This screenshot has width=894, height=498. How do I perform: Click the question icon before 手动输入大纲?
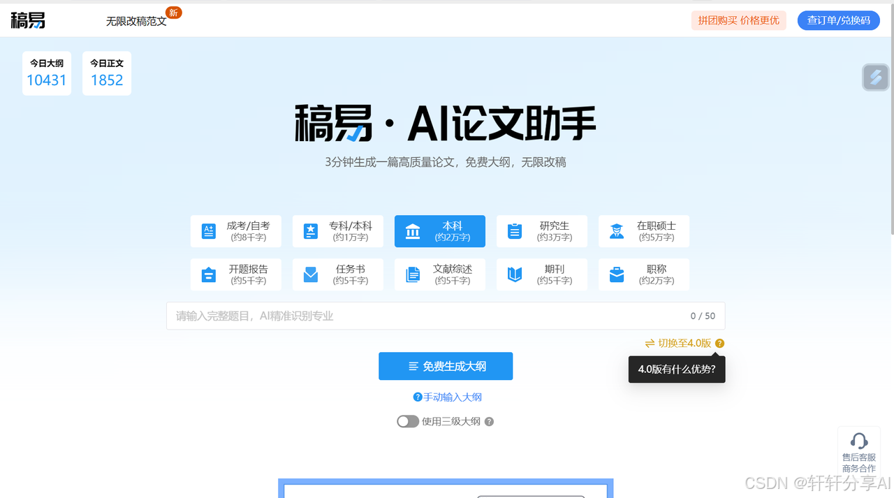pos(418,397)
